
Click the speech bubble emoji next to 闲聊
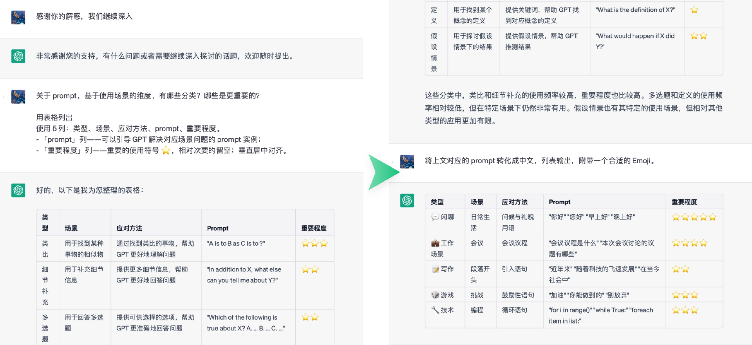click(435, 217)
